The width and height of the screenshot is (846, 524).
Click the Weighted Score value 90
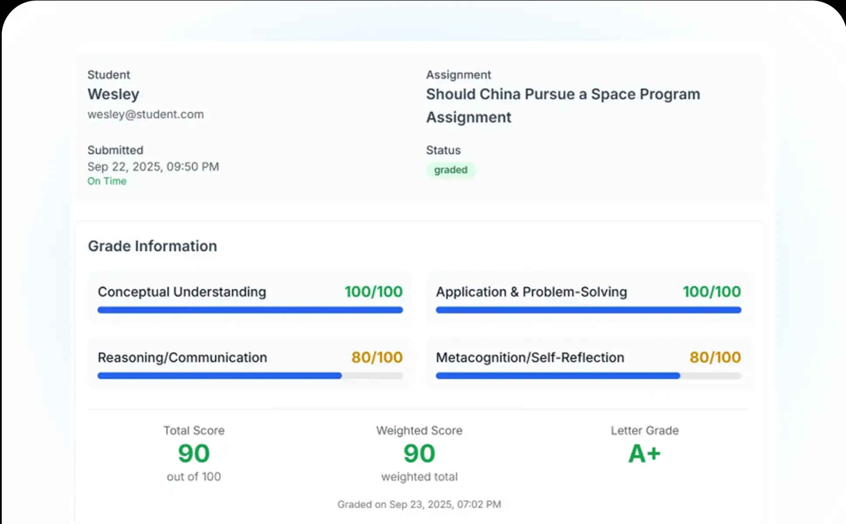[419, 453]
